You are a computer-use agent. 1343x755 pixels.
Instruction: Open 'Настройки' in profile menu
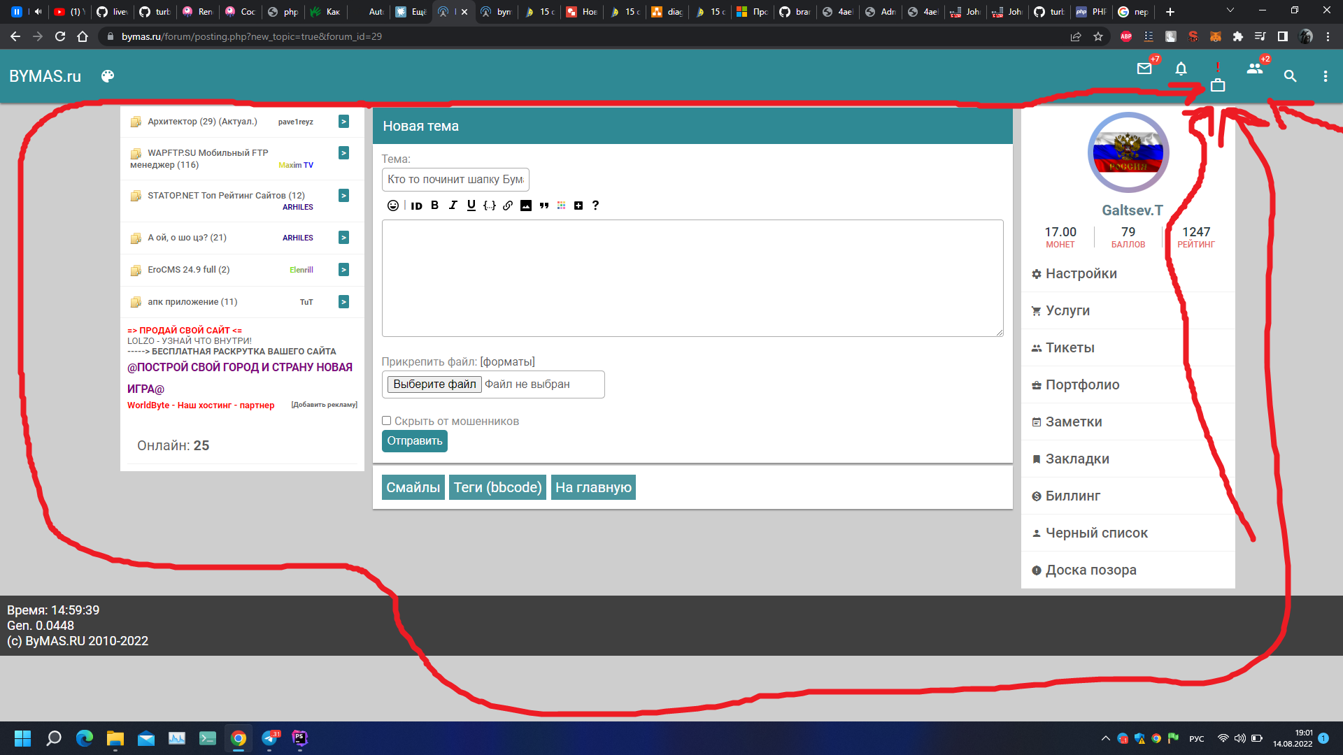(1081, 274)
